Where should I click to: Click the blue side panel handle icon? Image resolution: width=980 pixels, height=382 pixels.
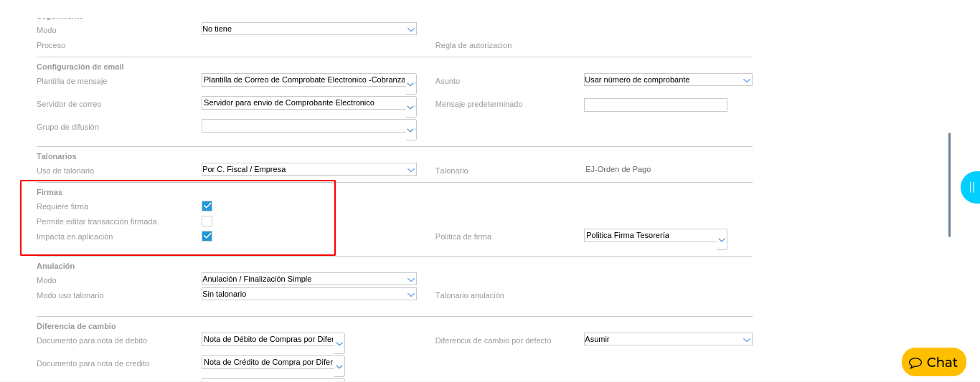pyautogui.click(x=971, y=187)
